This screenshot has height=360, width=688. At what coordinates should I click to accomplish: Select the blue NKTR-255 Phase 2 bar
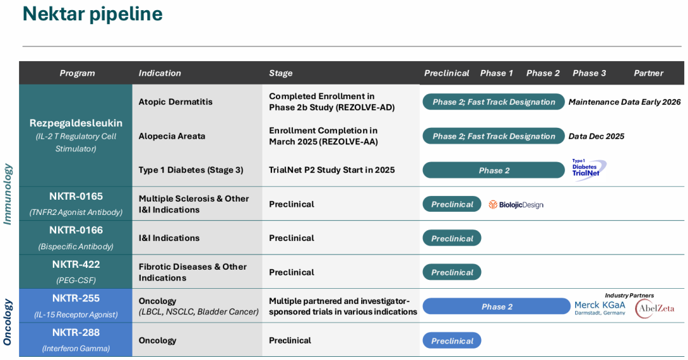click(x=496, y=307)
